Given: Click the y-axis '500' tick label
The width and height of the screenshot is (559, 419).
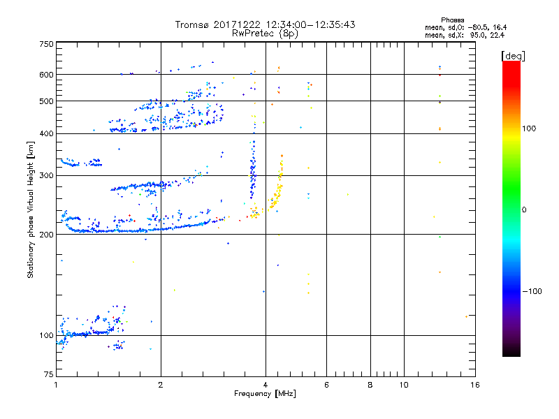Looking at the screenshot, I should coord(46,101).
